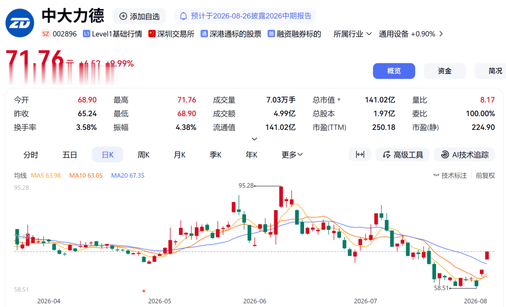Click the 今开 value 68.90

(x=87, y=100)
